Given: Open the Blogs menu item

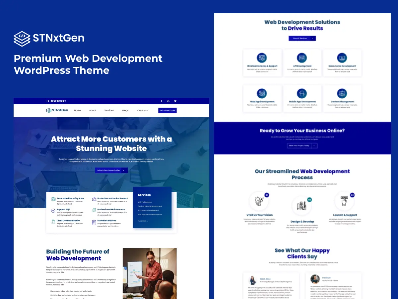Looking at the screenshot, I should [x=125, y=110].
